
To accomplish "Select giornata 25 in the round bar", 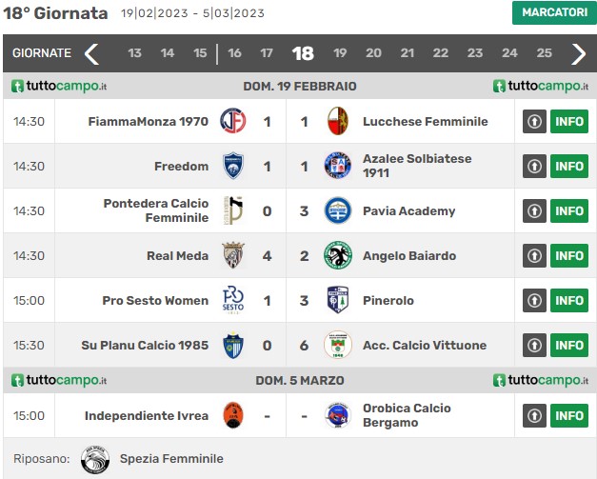I will tap(544, 53).
